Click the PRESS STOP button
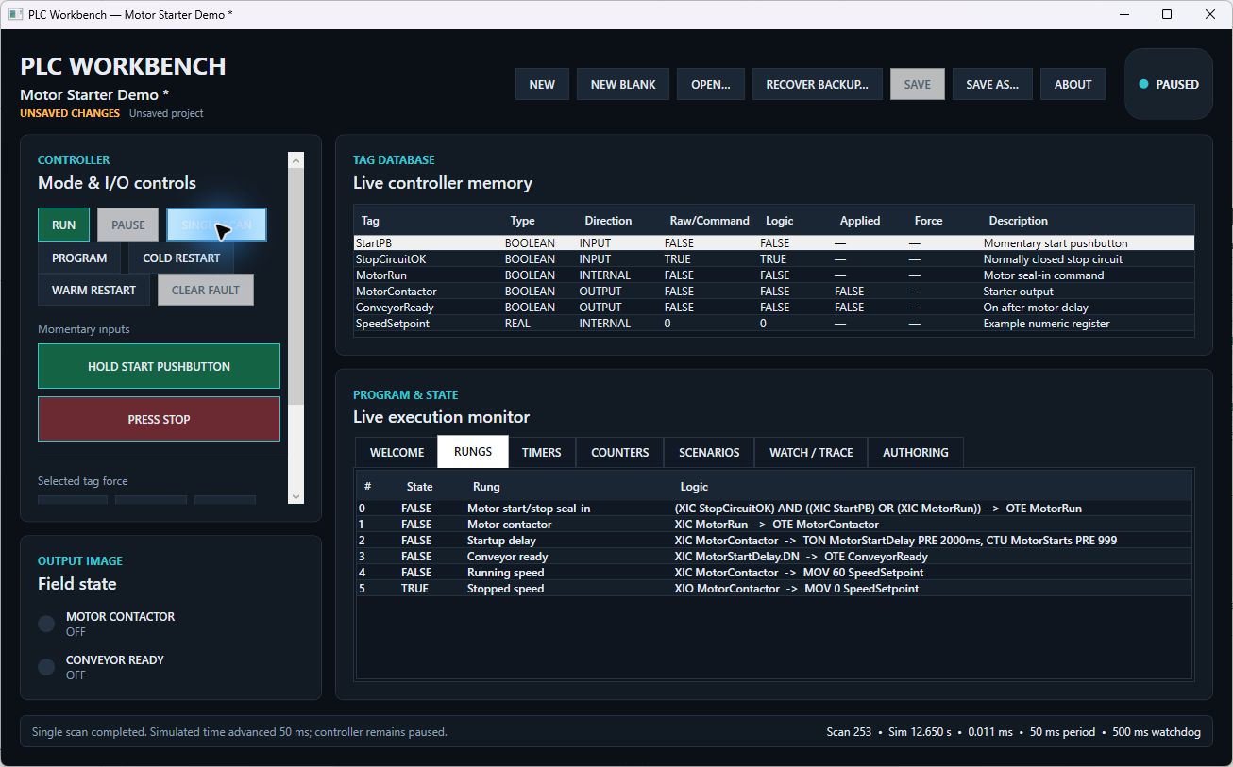 click(x=159, y=419)
